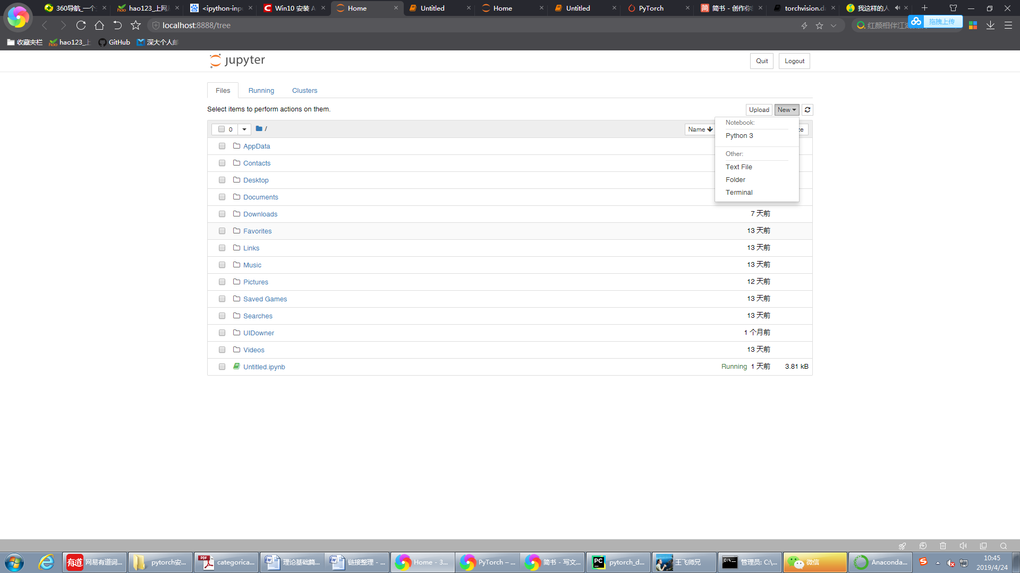Click the browser reload page icon
The image size is (1020, 573).
(x=81, y=25)
